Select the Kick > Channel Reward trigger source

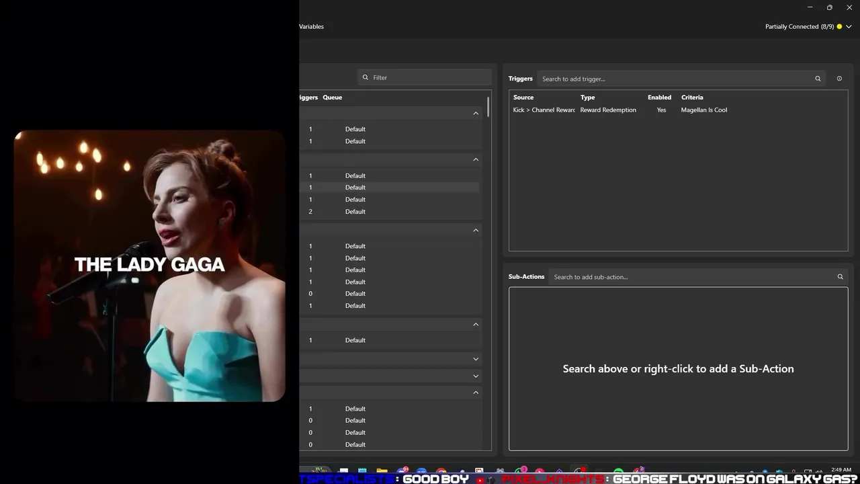(544, 110)
